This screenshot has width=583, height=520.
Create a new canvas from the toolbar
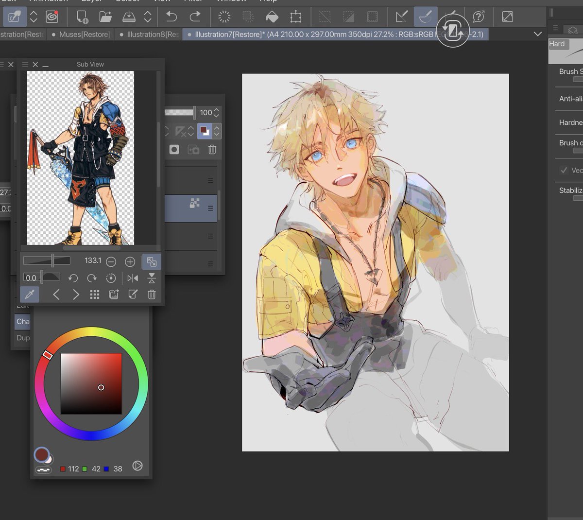click(82, 17)
